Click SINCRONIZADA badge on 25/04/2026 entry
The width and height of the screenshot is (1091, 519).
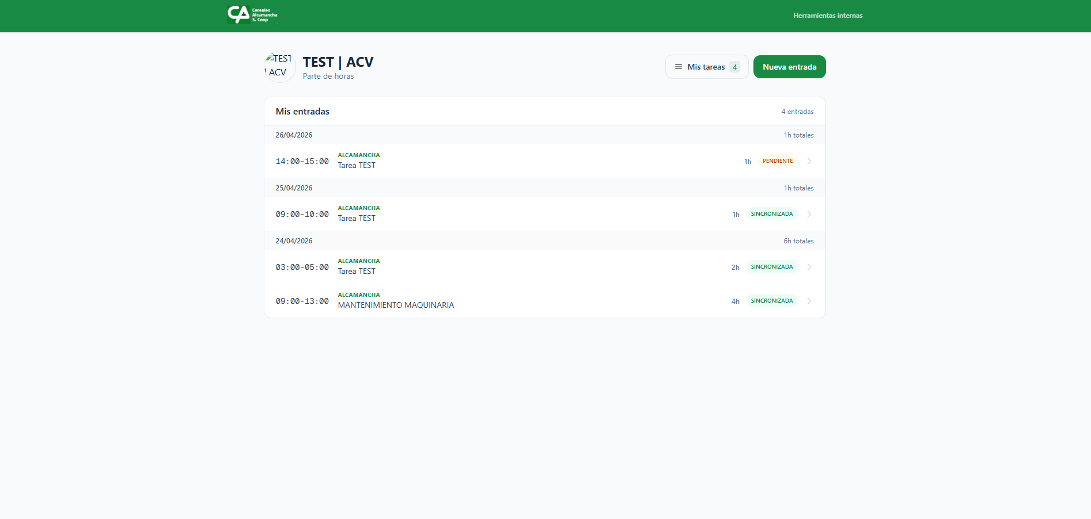click(771, 214)
